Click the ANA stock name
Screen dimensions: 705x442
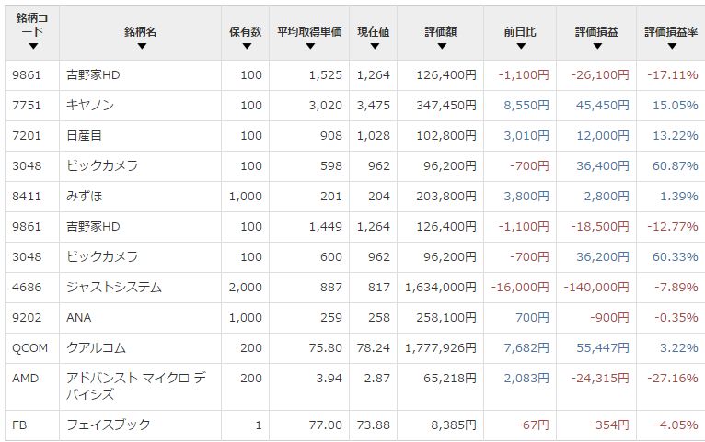(x=79, y=318)
